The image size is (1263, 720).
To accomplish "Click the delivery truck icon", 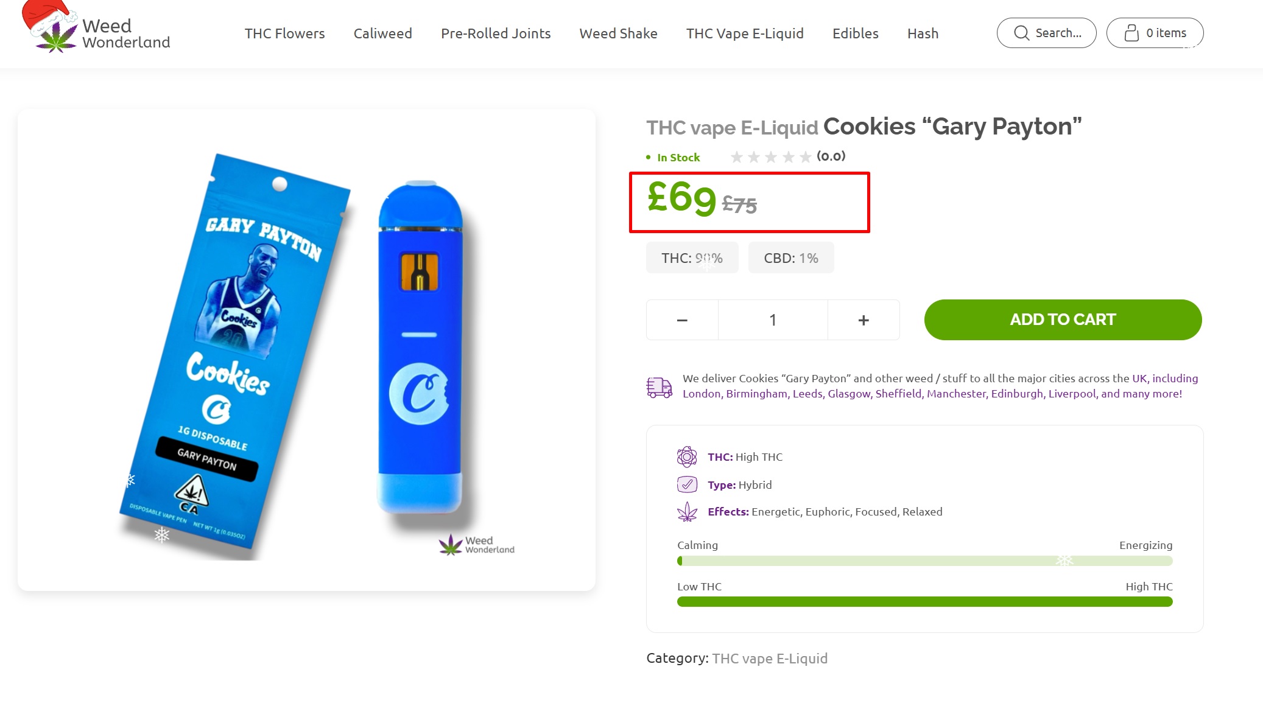I will coord(659,386).
